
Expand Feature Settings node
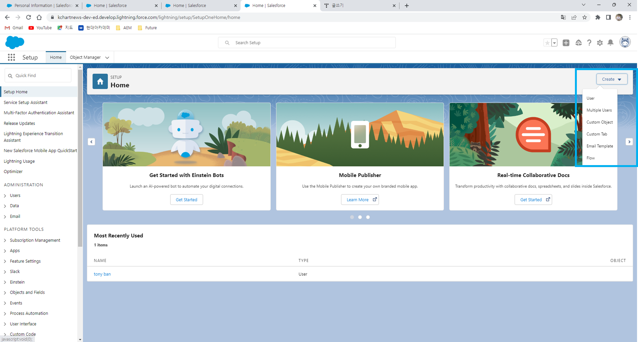(5, 261)
